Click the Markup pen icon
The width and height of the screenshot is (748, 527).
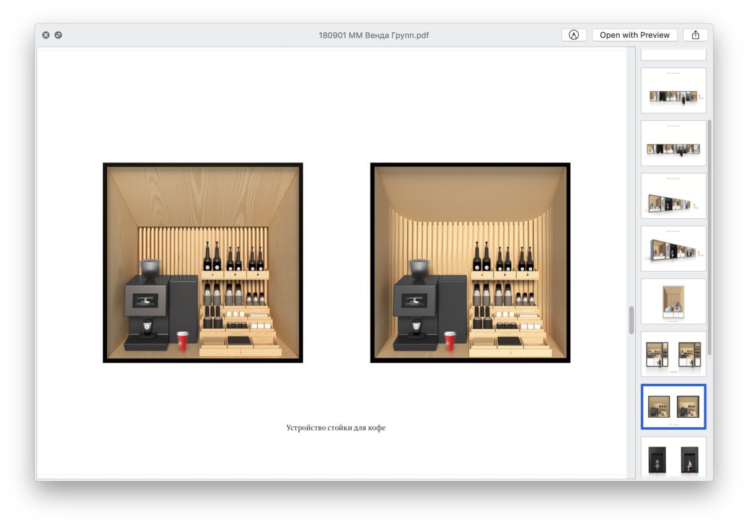[573, 35]
